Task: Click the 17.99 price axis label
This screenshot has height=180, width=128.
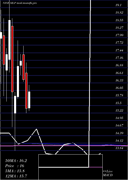Action: 120,35
